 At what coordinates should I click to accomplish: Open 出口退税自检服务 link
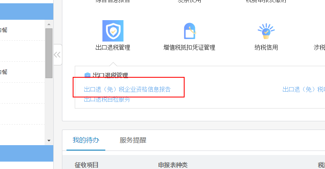[x=107, y=100]
